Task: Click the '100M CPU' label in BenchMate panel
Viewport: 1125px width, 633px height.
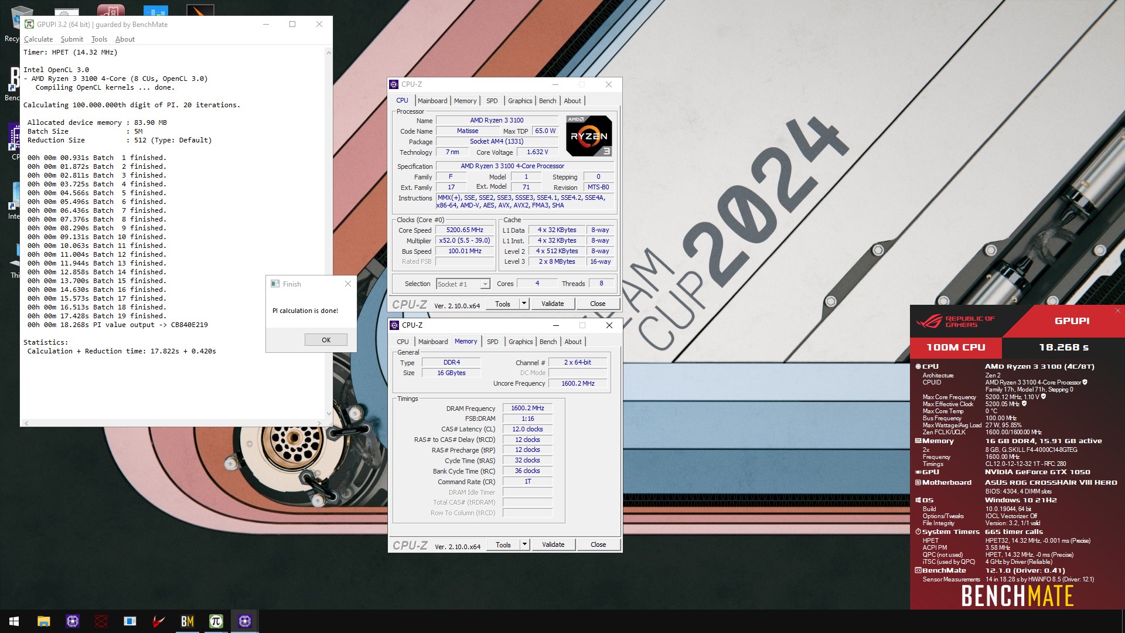Action: tap(956, 348)
